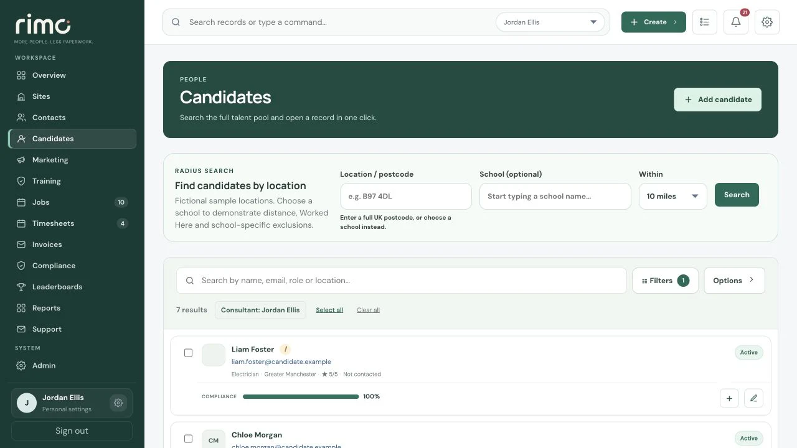The image size is (797, 448).
Task: Click the Clear all link
Action: pos(368,310)
